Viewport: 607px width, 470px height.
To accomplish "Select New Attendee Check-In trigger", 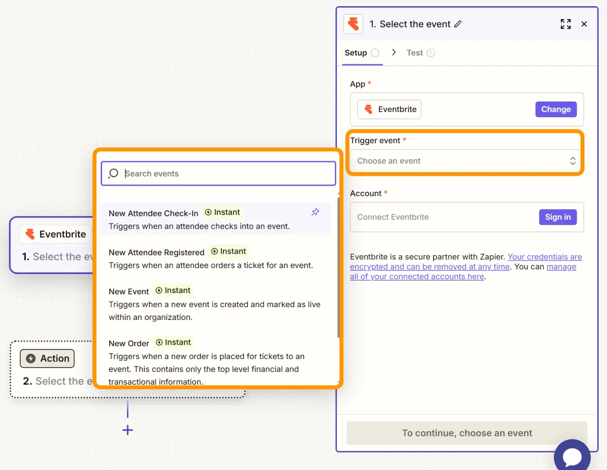I will pos(215,219).
